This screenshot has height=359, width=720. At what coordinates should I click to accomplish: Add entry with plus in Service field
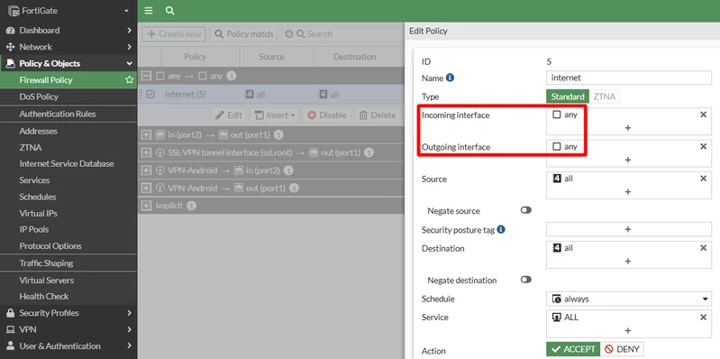628,330
